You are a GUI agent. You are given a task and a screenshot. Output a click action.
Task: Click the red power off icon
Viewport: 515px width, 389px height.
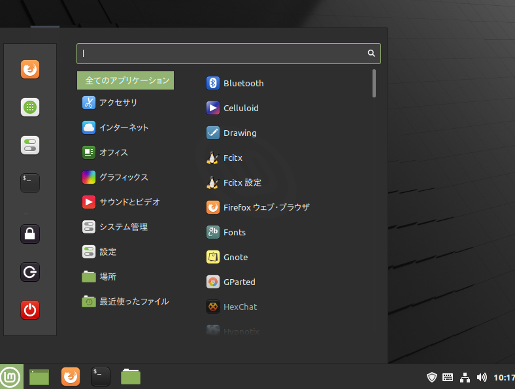30,310
